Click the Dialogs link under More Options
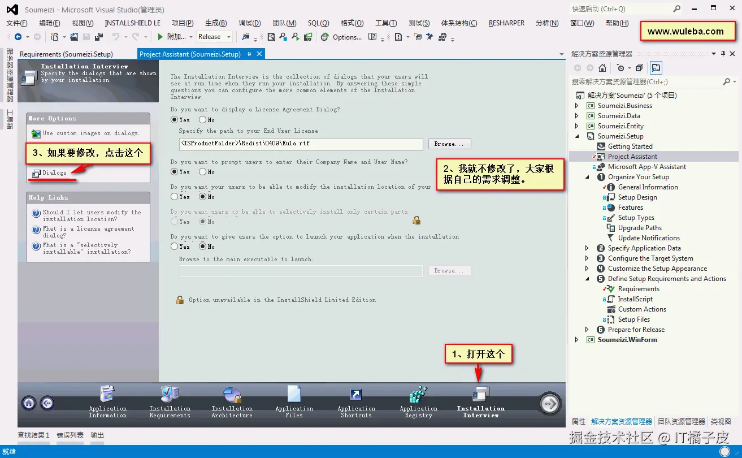Viewport: 742px width, 458px height. [x=55, y=172]
